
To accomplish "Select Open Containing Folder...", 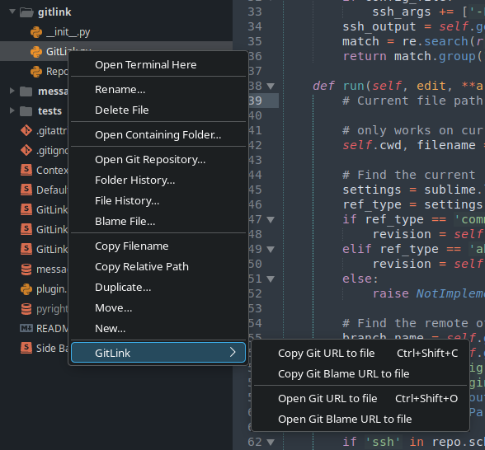I will point(158,135).
